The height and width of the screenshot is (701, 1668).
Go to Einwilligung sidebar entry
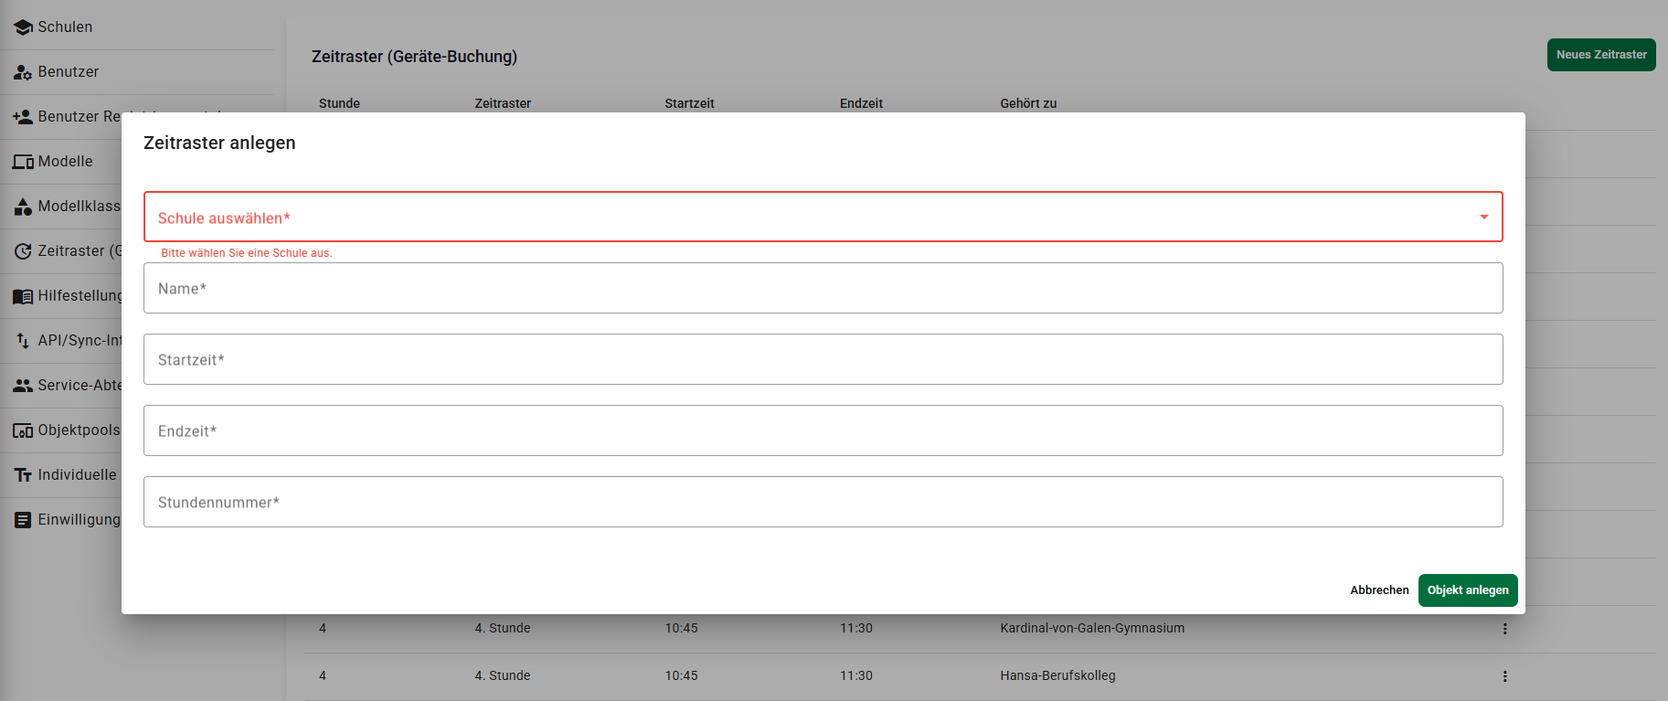tap(78, 520)
